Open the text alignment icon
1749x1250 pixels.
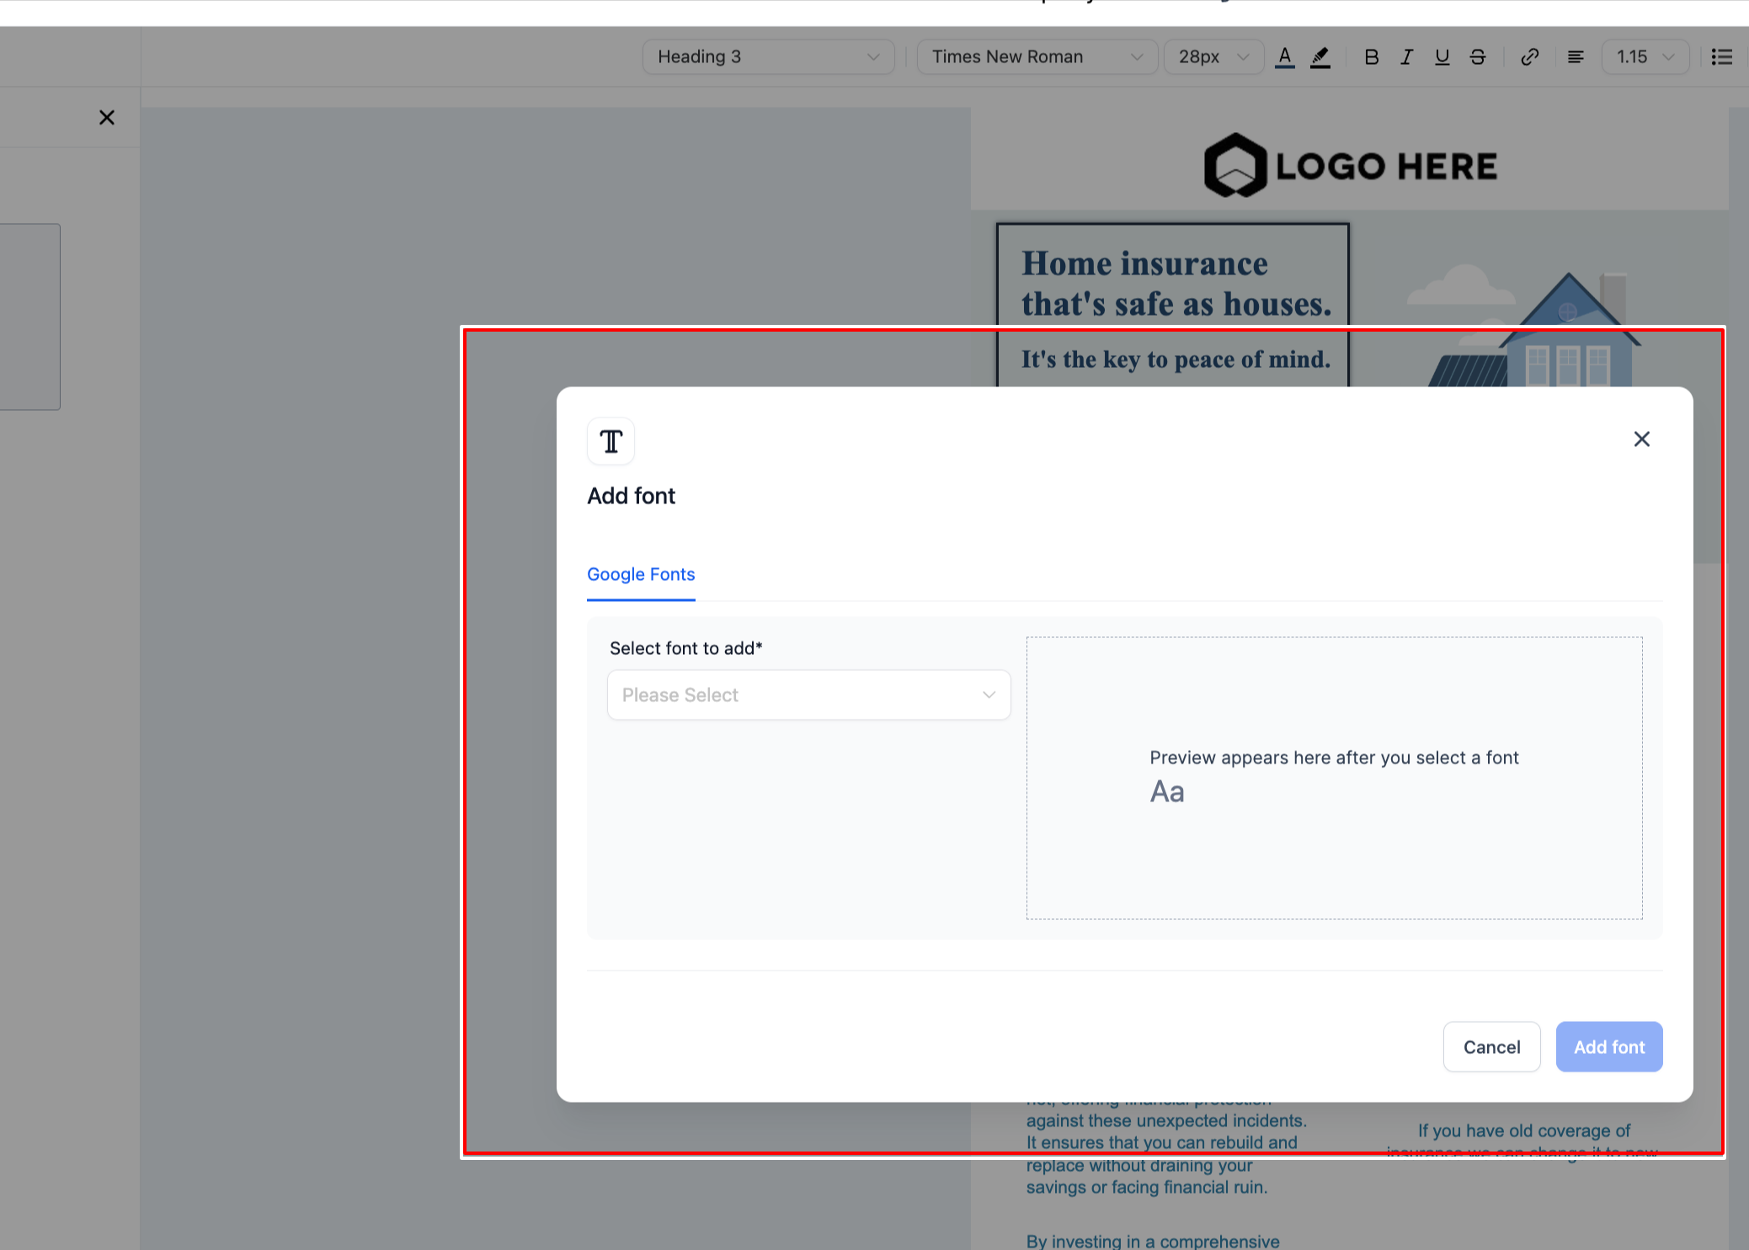click(1575, 57)
